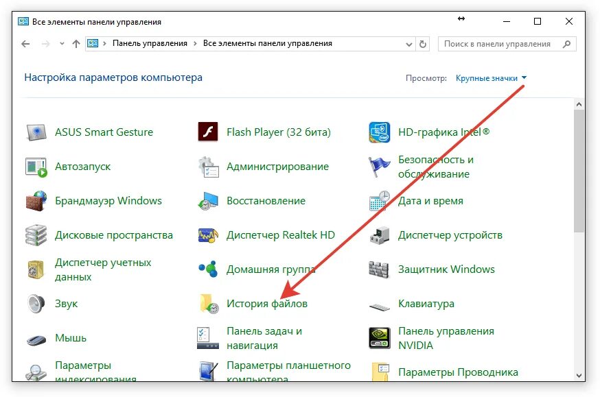Click the ASUS Smart Gesture link
This screenshot has height=397, width=600.
click(104, 132)
